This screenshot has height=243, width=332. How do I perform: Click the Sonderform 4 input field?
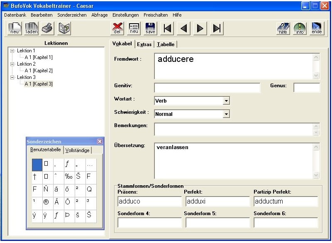[x=150, y=223]
